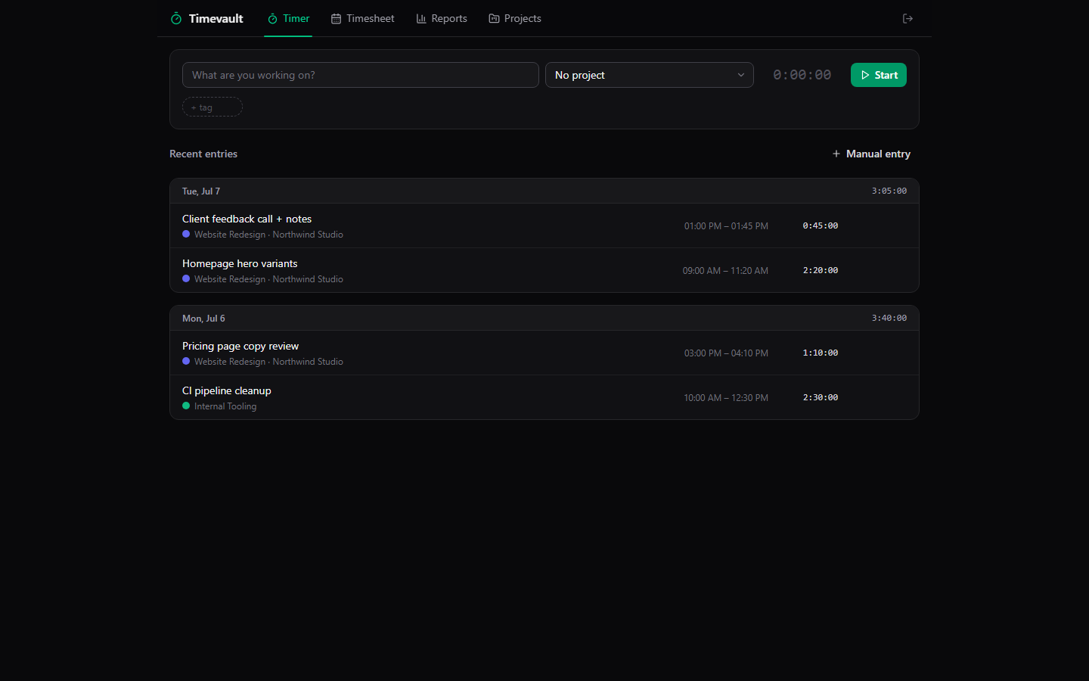Click the Reports bar chart icon
This screenshot has height=681, width=1089.
(421, 19)
